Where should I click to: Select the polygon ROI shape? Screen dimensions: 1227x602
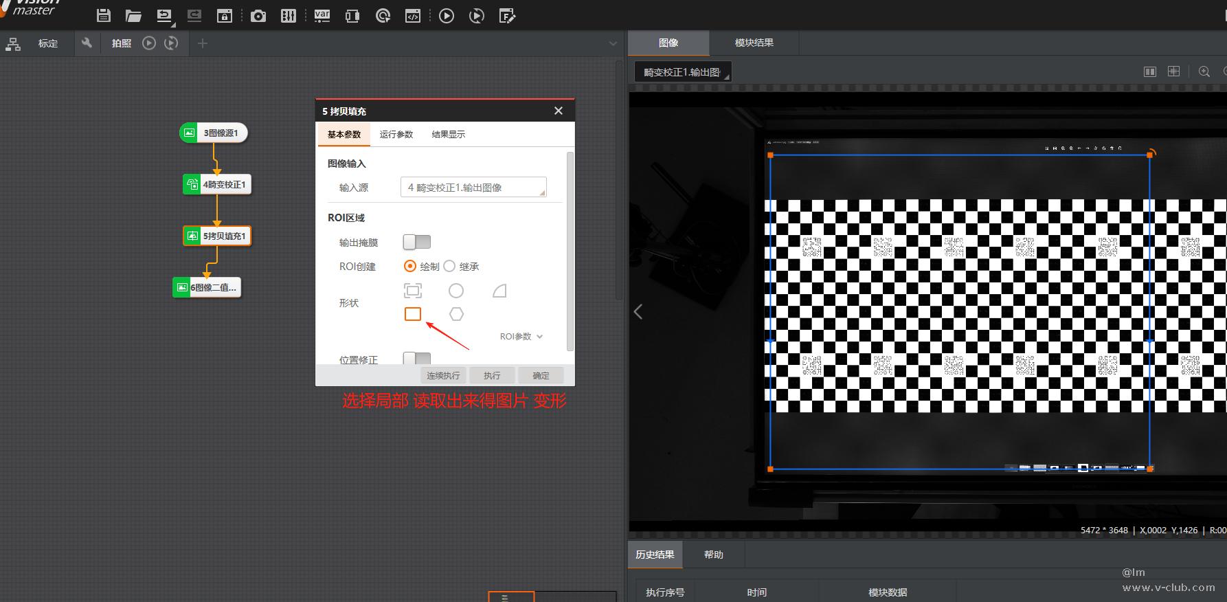[456, 314]
